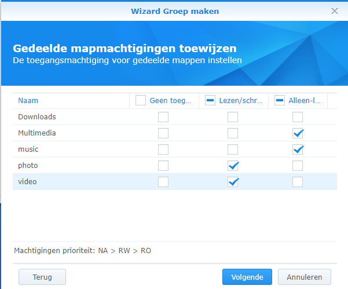Go back with the Terug button

click(42, 277)
